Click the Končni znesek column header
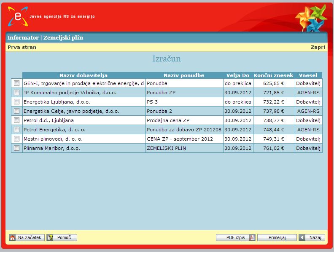The height and width of the screenshot is (253, 334). (274, 75)
